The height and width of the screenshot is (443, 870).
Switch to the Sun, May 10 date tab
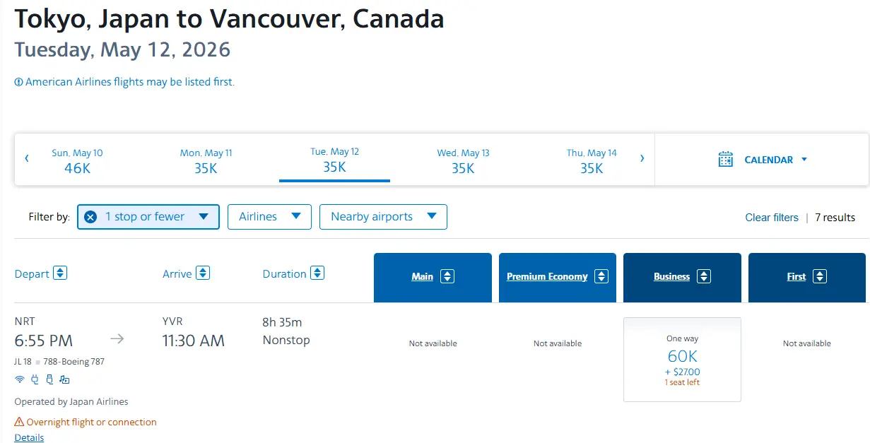point(77,161)
